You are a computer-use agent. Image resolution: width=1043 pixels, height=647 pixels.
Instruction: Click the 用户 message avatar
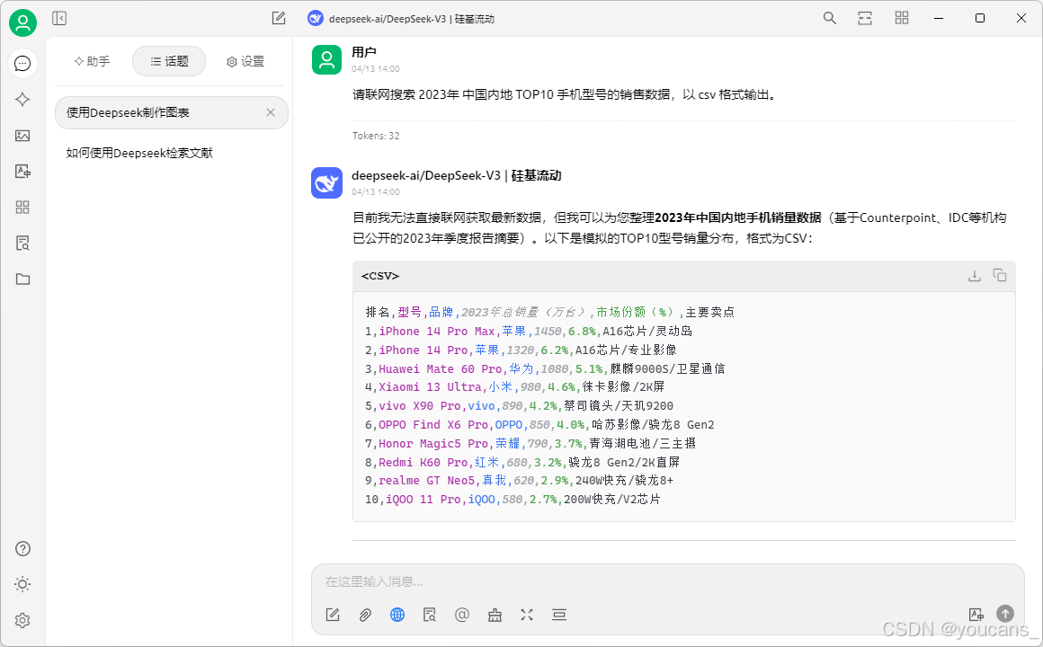[x=326, y=60]
